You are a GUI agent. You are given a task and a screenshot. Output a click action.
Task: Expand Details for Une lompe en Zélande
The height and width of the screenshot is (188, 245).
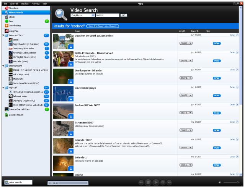234,70
